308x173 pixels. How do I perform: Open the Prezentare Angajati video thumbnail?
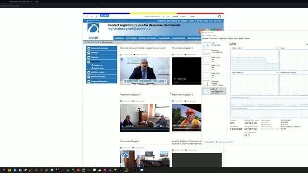point(144,159)
